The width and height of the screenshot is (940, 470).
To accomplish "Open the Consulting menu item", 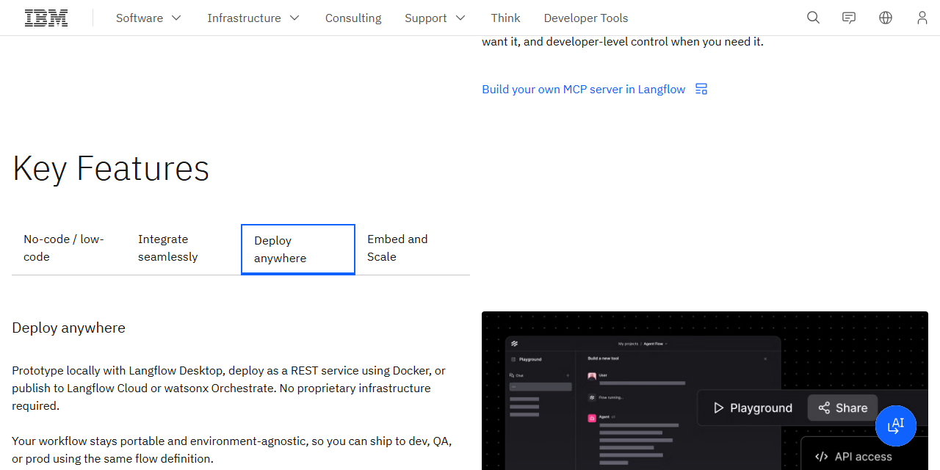I will (353, 18).
